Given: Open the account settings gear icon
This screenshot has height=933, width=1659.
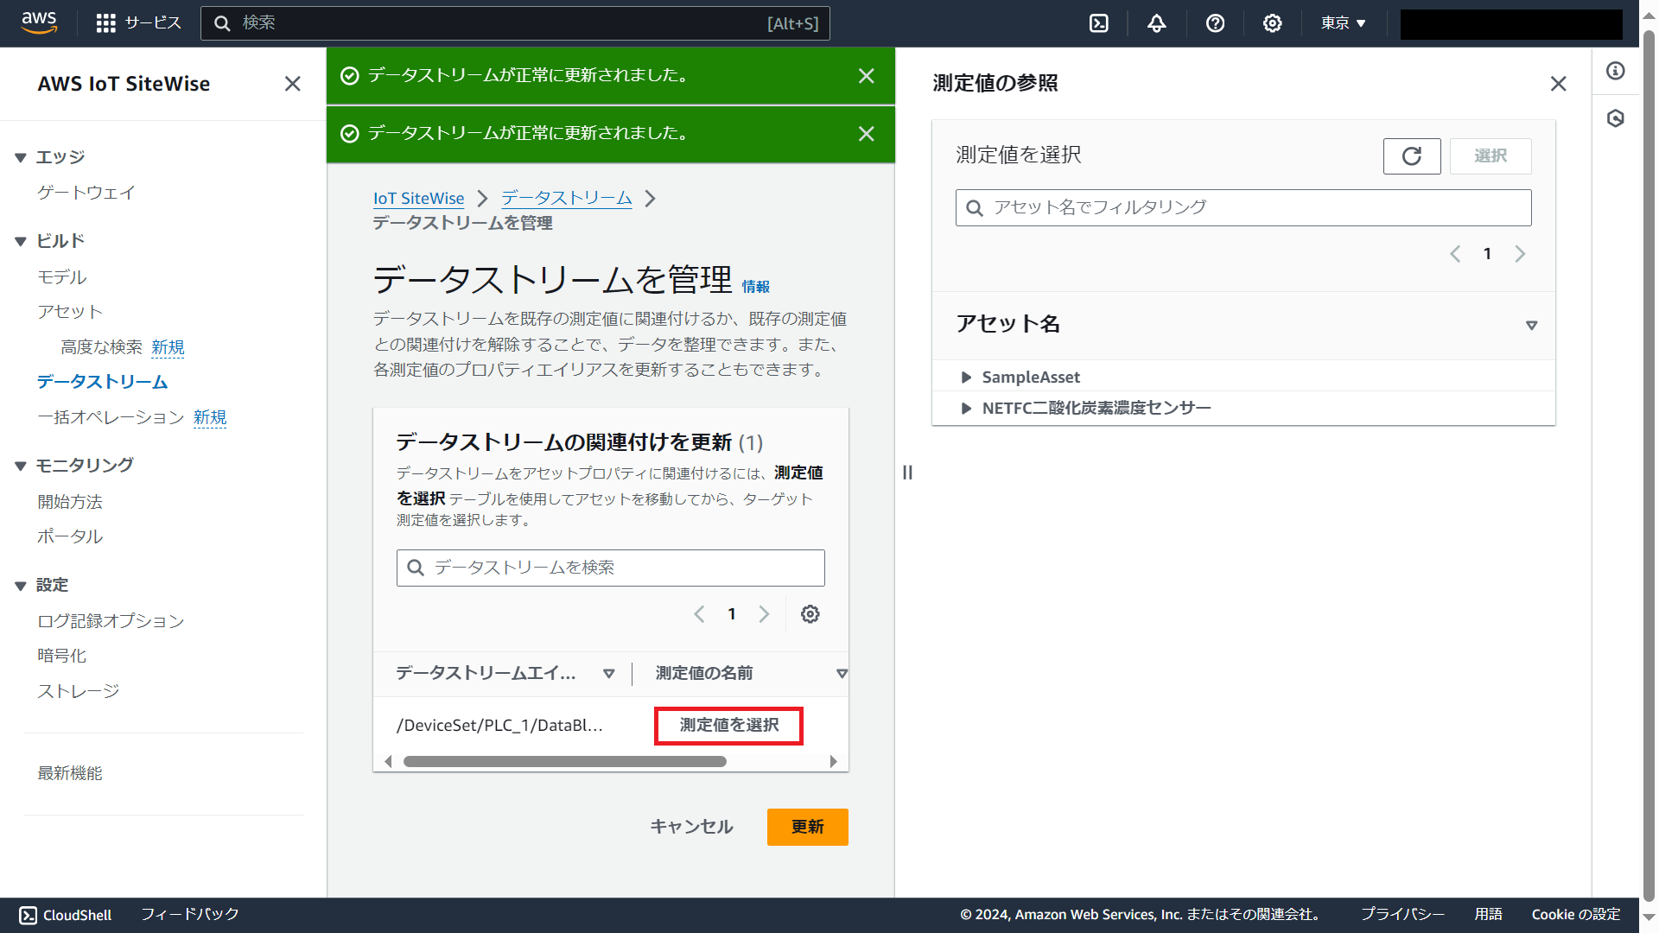Looking at the screenshot, I should (x=1272, y=23).
